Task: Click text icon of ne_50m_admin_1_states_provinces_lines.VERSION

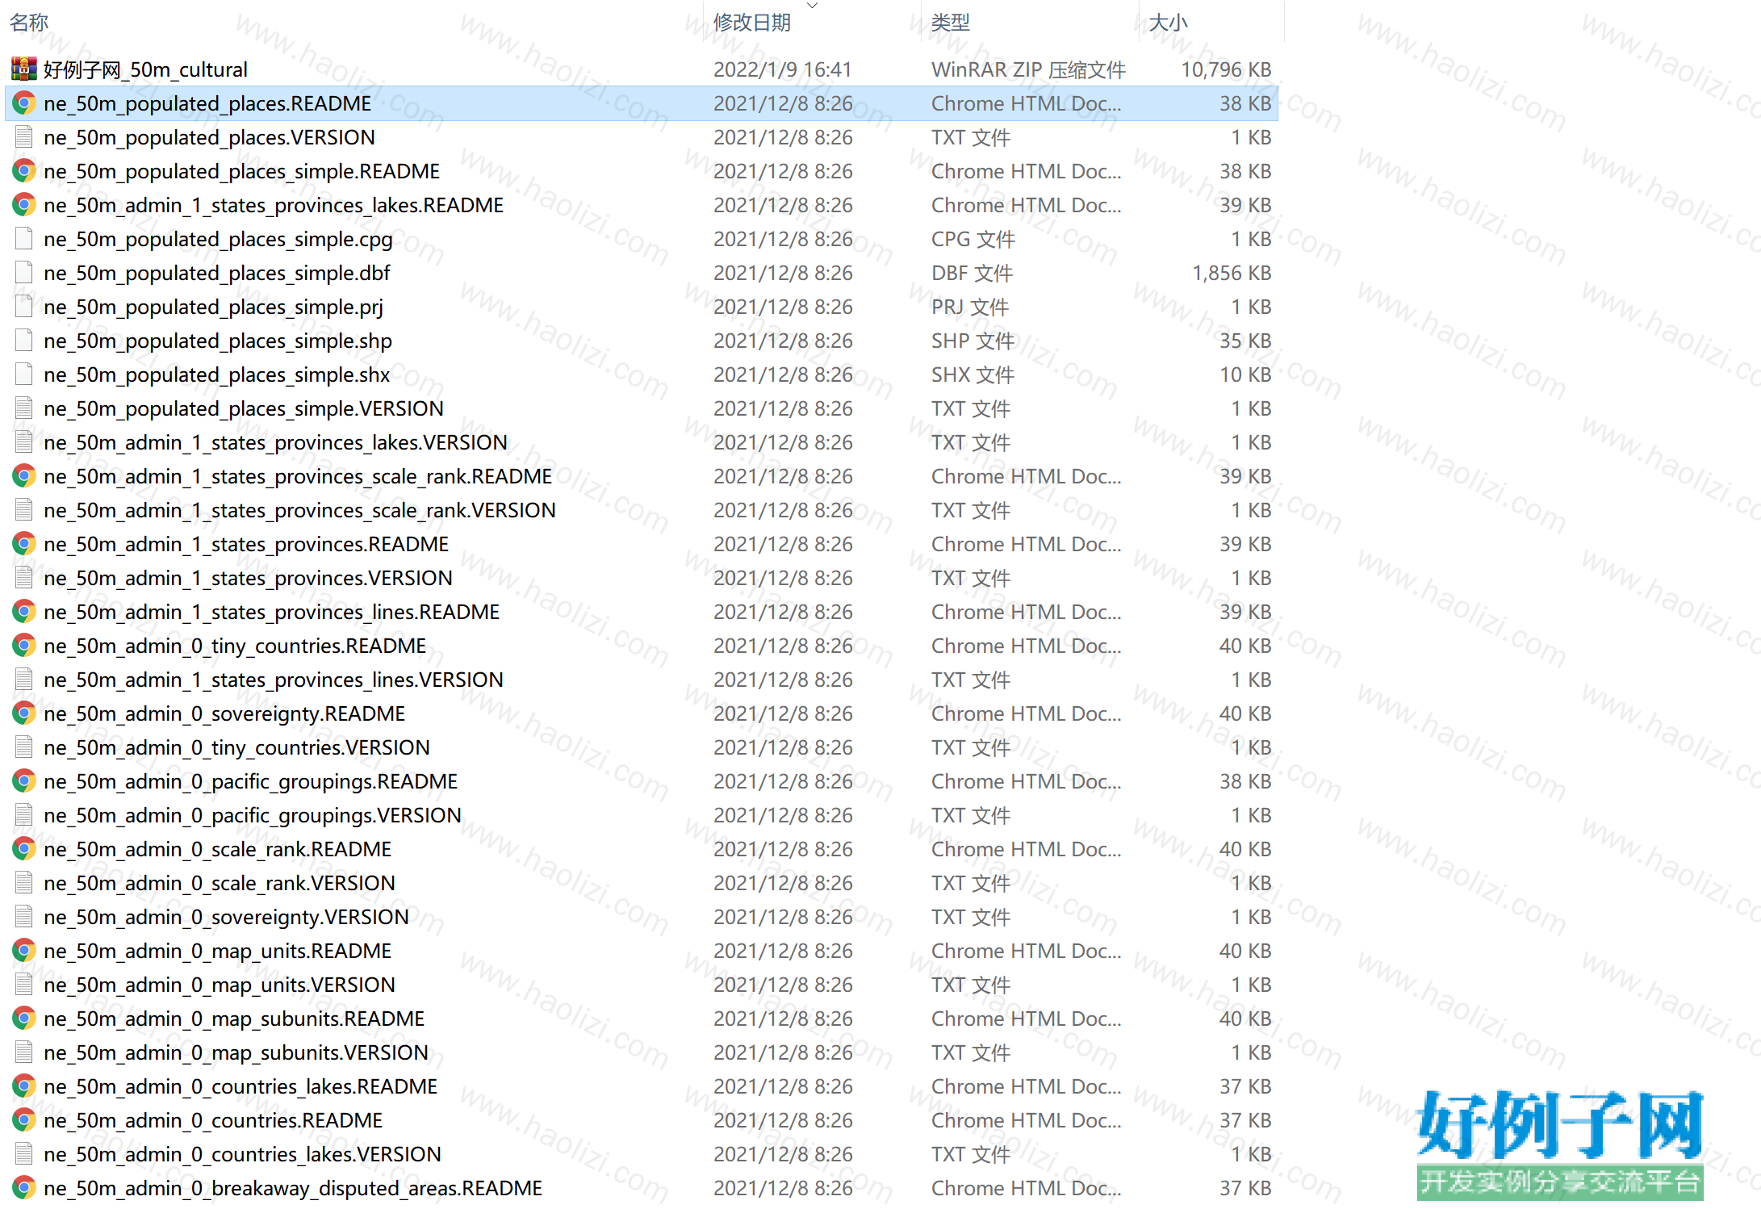Action: pyautogui.click(x=24, y=680)
